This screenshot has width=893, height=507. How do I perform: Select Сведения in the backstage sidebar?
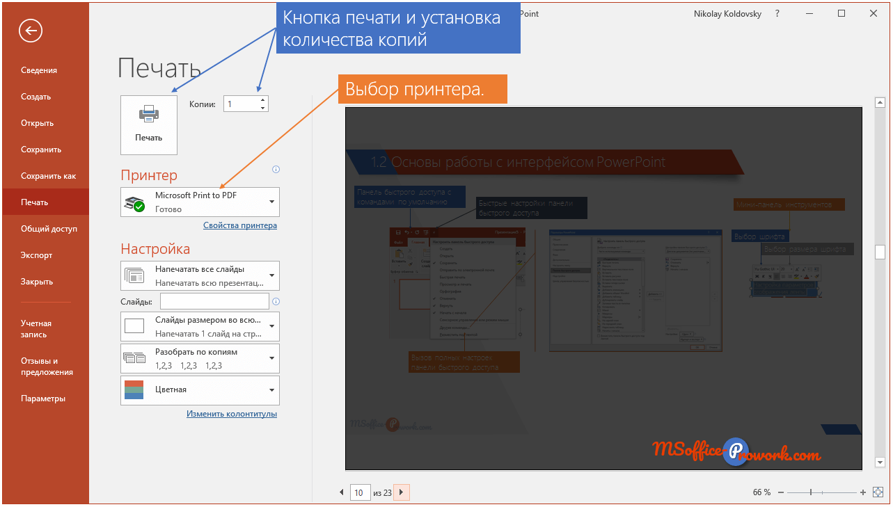45,70
